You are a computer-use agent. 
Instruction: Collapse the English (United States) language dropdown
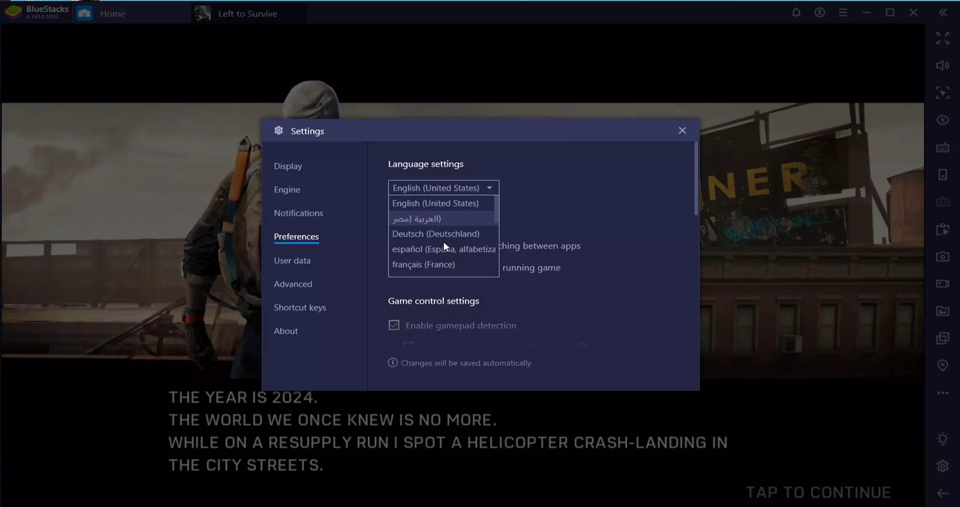(x=489, y=188)
